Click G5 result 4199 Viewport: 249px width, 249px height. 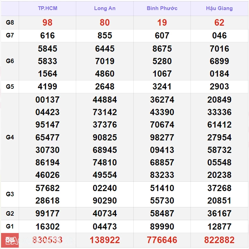[47, 86]
